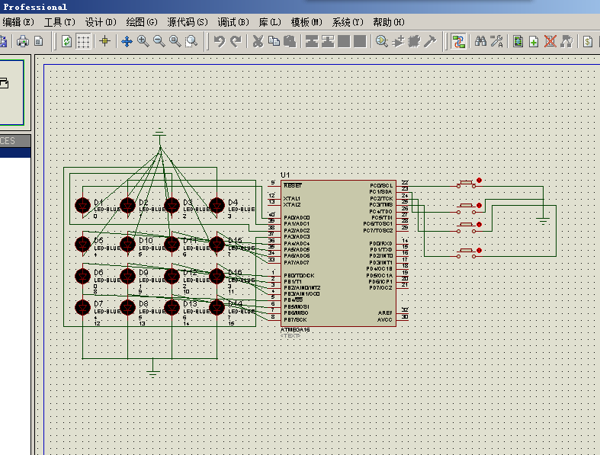Open the 工具(T) menu
The width and height of the screenshot is (600, 455).
59,22
